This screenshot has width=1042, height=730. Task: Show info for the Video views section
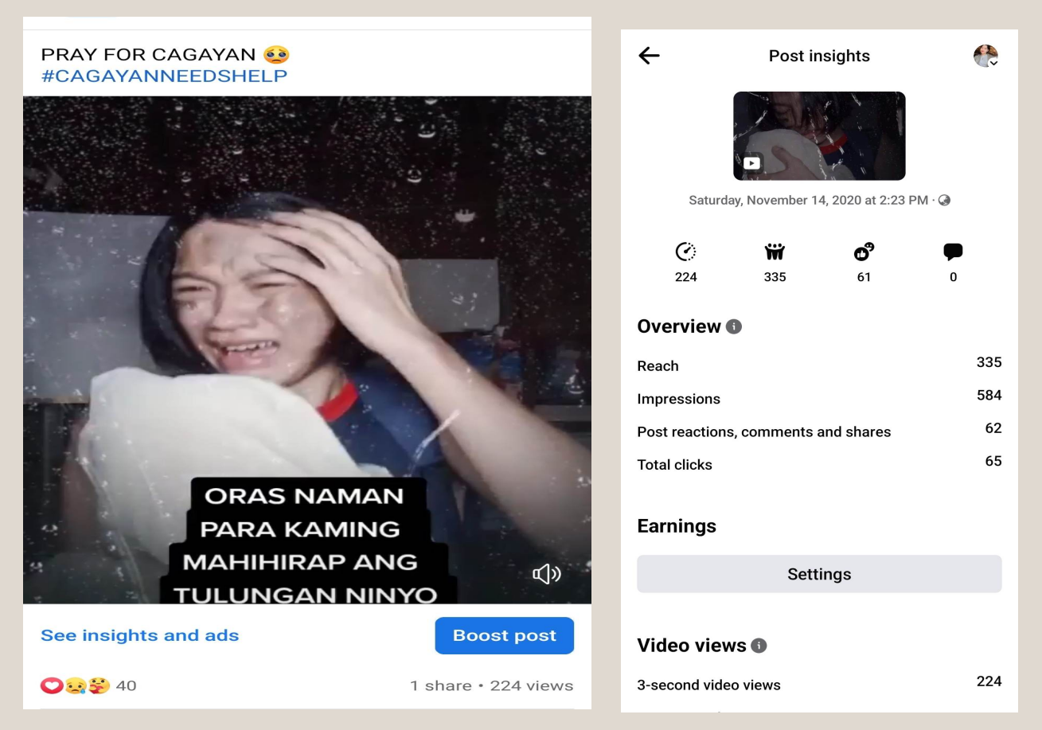click(760, 646)
